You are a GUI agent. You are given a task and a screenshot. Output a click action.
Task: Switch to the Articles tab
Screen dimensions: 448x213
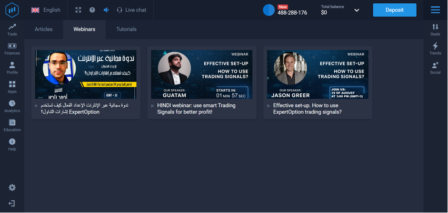(44, 29)
